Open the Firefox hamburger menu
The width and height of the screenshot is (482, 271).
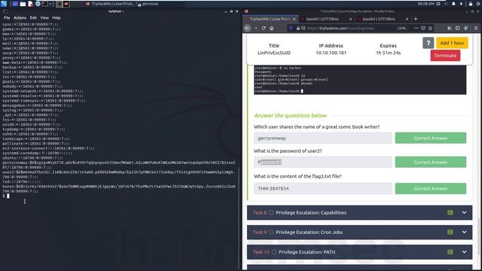tap(476, 28)
